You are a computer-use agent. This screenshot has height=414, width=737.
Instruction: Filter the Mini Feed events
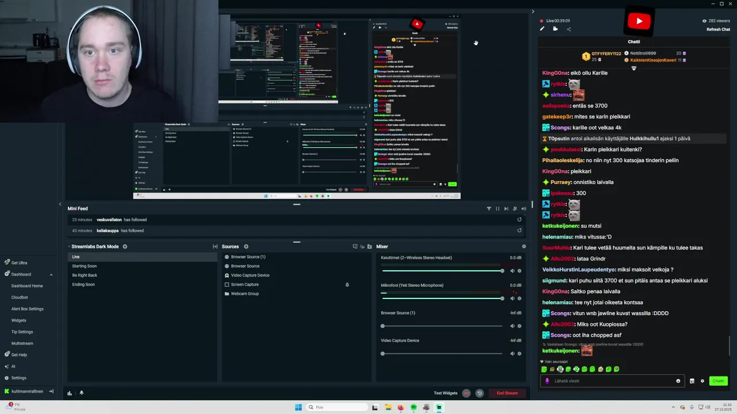point(489,209)
